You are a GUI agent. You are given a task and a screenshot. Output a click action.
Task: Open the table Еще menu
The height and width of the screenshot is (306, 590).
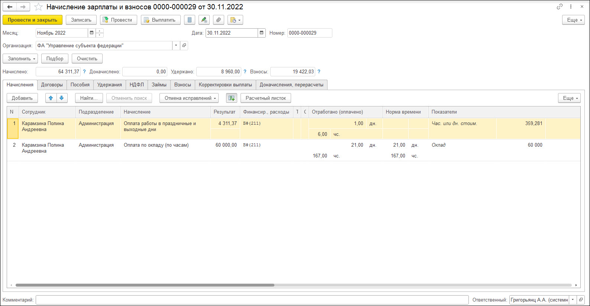tap(569, 98)
